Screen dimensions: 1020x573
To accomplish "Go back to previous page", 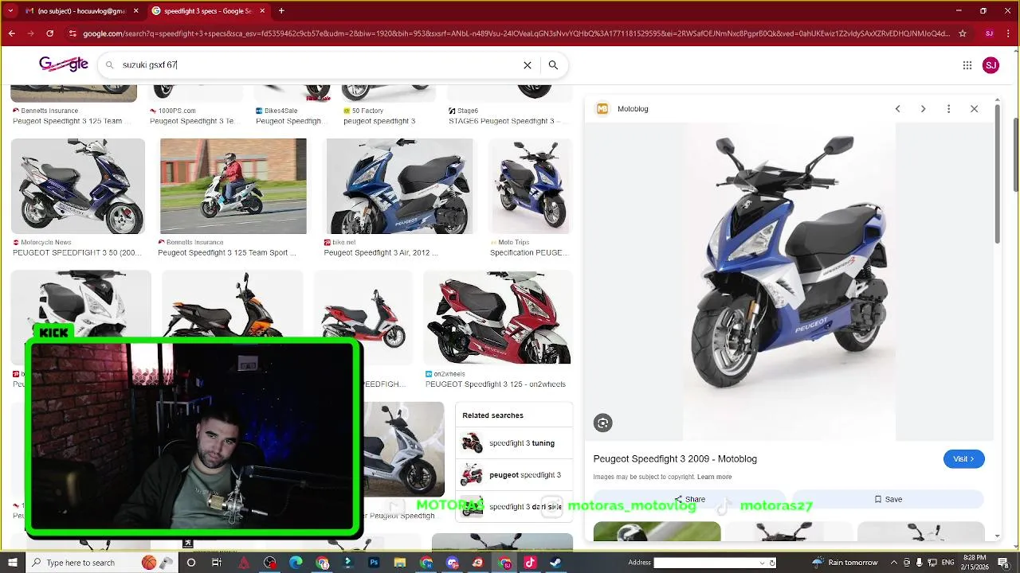I will 11,33.
